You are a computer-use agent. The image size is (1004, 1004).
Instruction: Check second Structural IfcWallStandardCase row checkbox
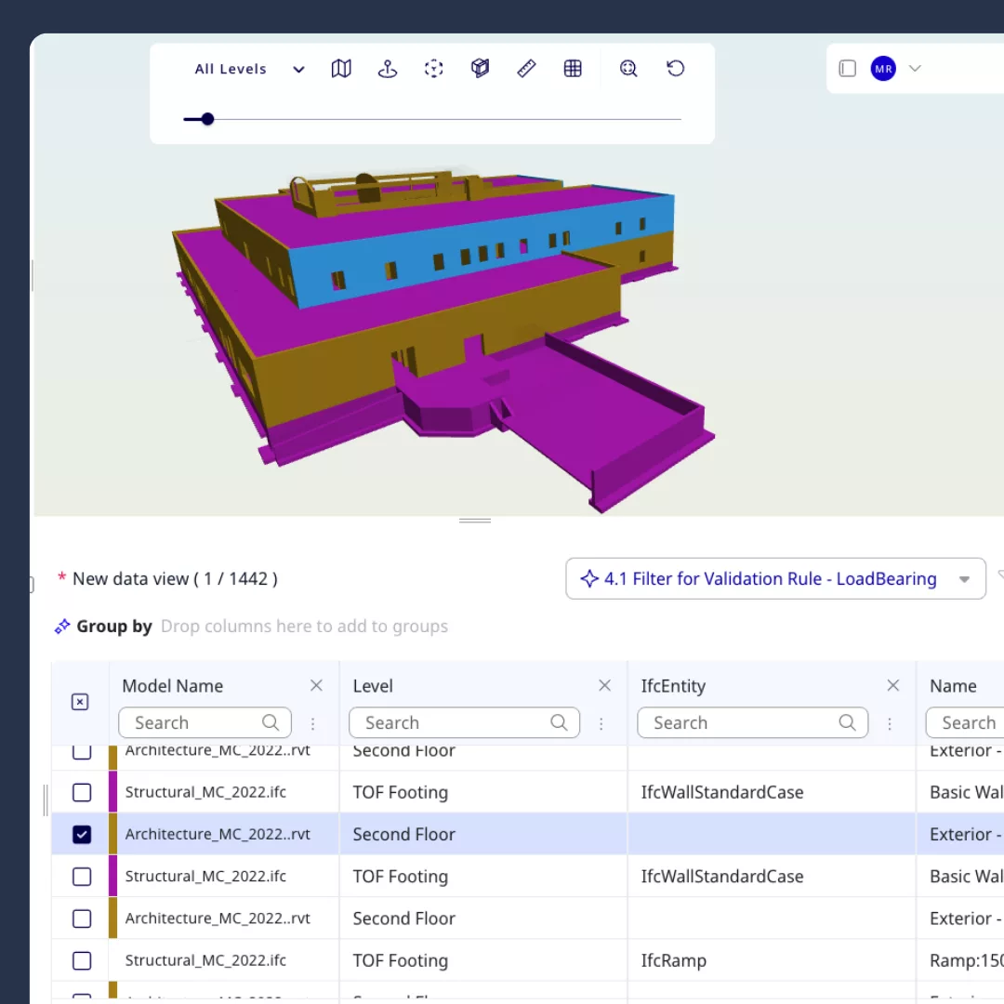82,877
